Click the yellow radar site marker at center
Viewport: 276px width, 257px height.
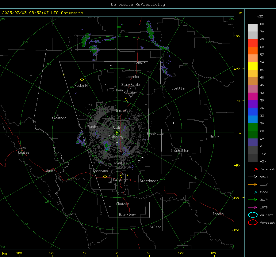(117, 133)
